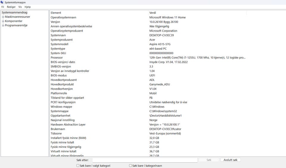Viewport: 286px width, 168px height.
Task: Click the Avslutt søk button
Action: click(x=230, y=160)
